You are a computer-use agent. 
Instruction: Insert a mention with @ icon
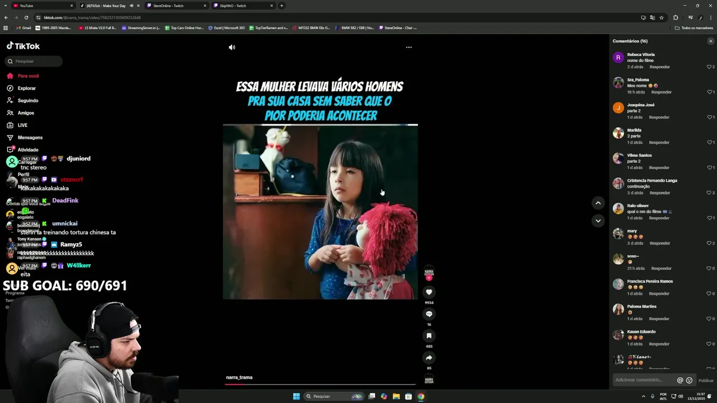click(680, 380)
